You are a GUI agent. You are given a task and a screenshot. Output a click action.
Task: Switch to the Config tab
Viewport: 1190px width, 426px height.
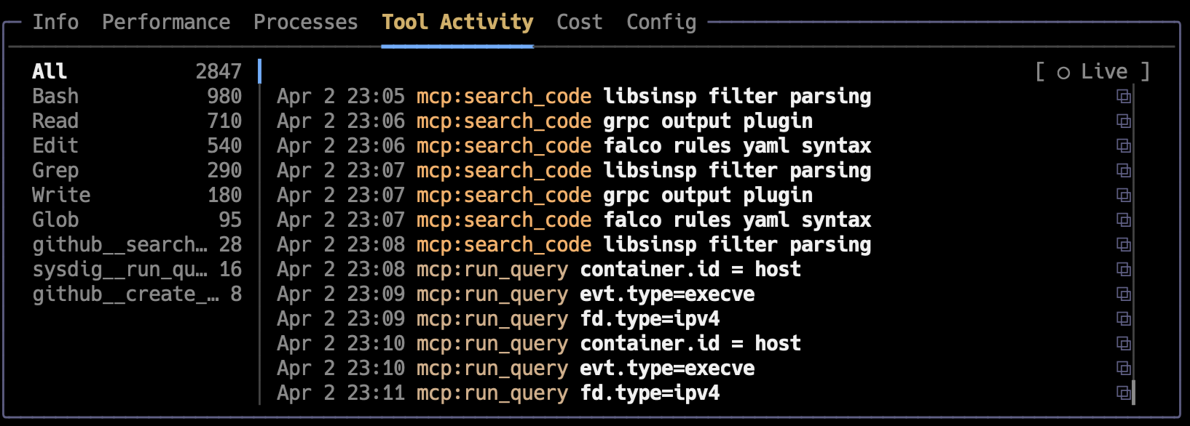click(661, 23)
